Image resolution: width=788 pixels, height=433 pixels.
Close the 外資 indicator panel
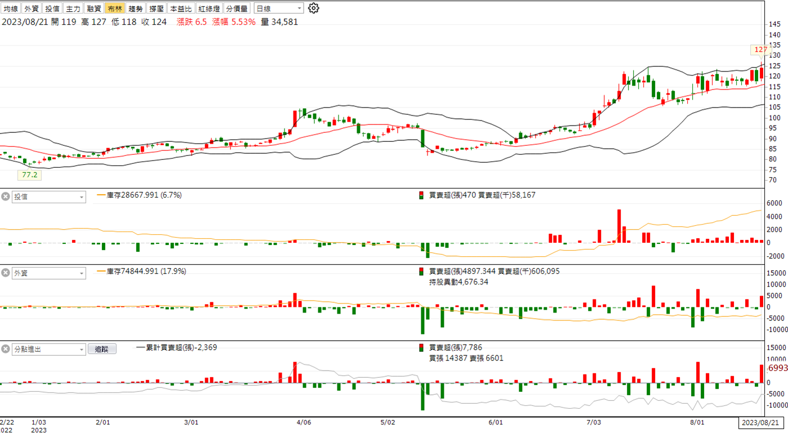(6, 273)
